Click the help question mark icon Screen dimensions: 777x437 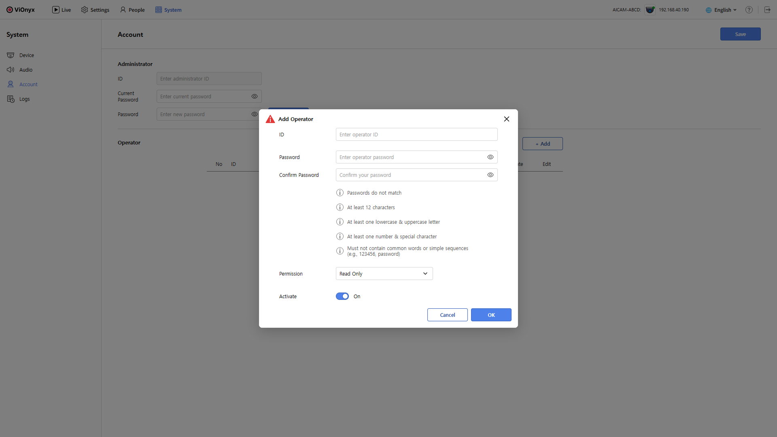pyautogui.click(x=749, y=10)
